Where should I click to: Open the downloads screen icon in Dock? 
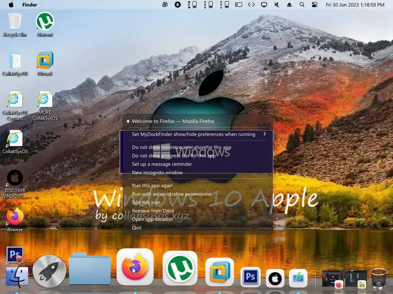coord(298,278)
